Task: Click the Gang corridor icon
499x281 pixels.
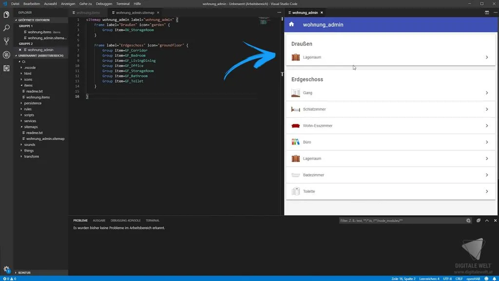Action: [296, 93]
